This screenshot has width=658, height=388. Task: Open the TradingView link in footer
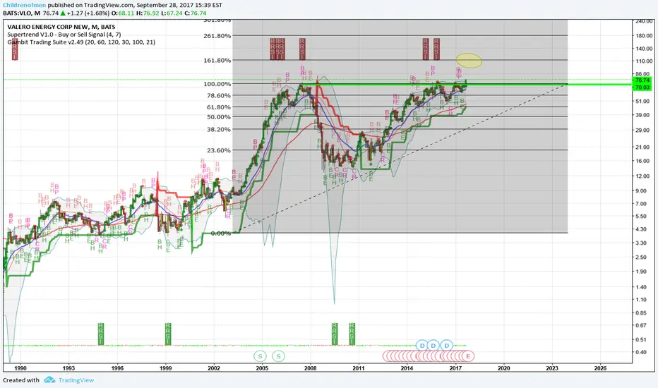coord(76,380)
